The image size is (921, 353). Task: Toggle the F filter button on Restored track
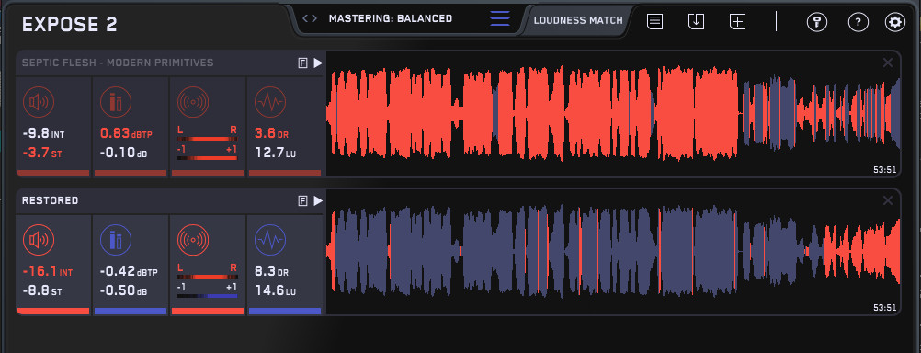(x=303, y=201)
